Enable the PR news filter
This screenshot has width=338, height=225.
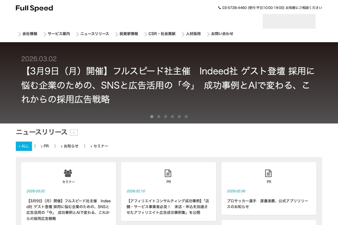(45, 146)
